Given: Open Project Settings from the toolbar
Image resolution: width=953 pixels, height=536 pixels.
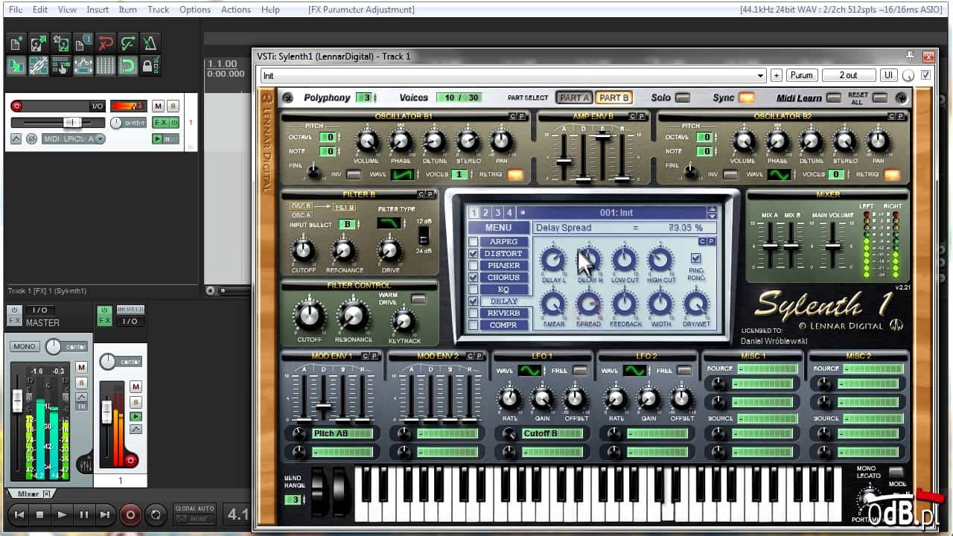Looking at the screenshot, I should pos(83,43).
